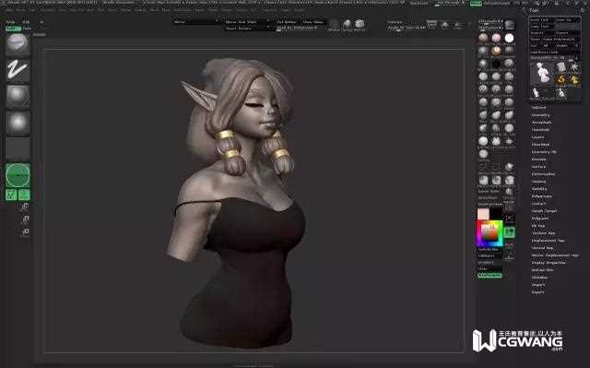This screenshot has width=590, height=368.
Task: Open the Tool palette header
Action: click(x=535, y=10)
